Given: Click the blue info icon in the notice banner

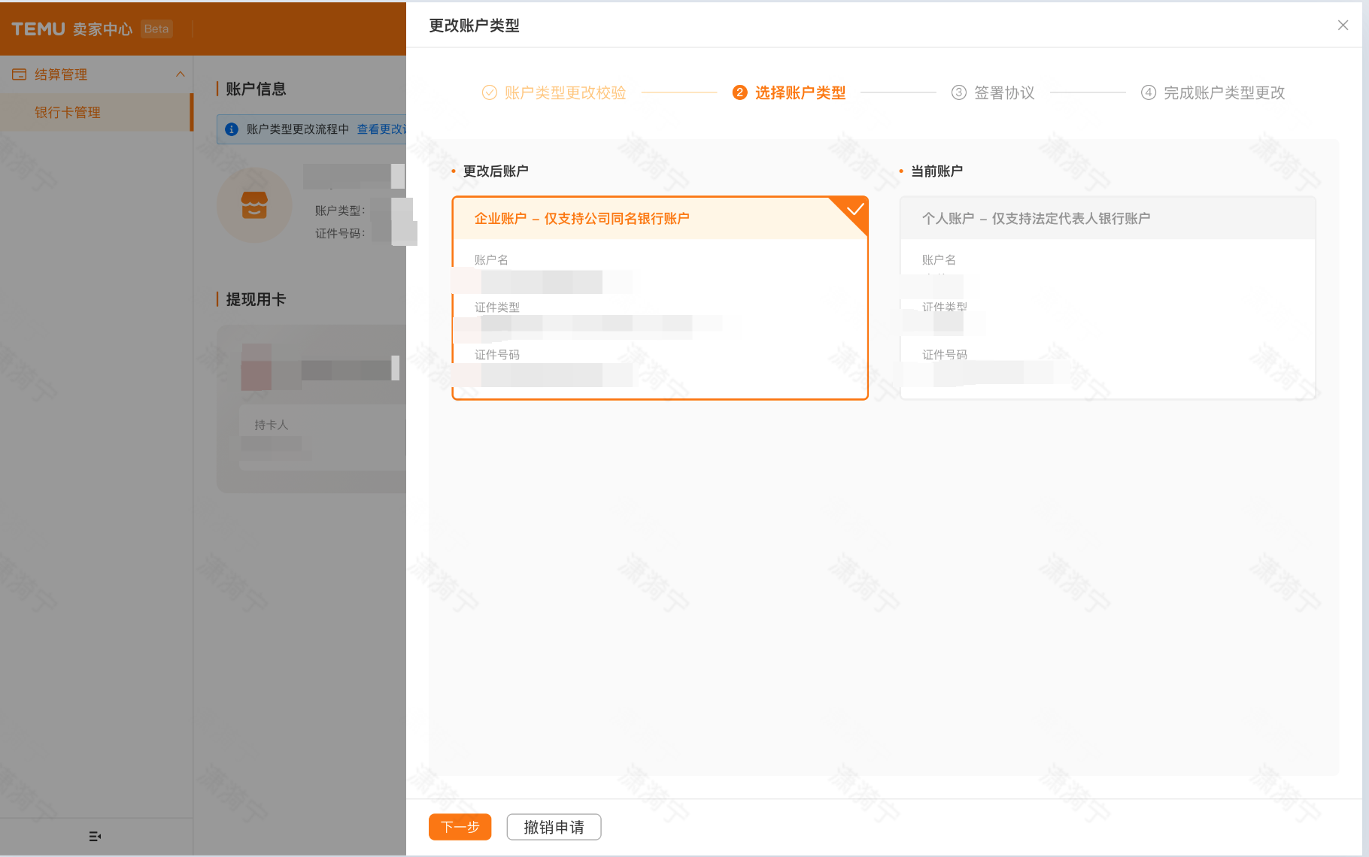Looking at the screenshot, I should click(232, 129).
